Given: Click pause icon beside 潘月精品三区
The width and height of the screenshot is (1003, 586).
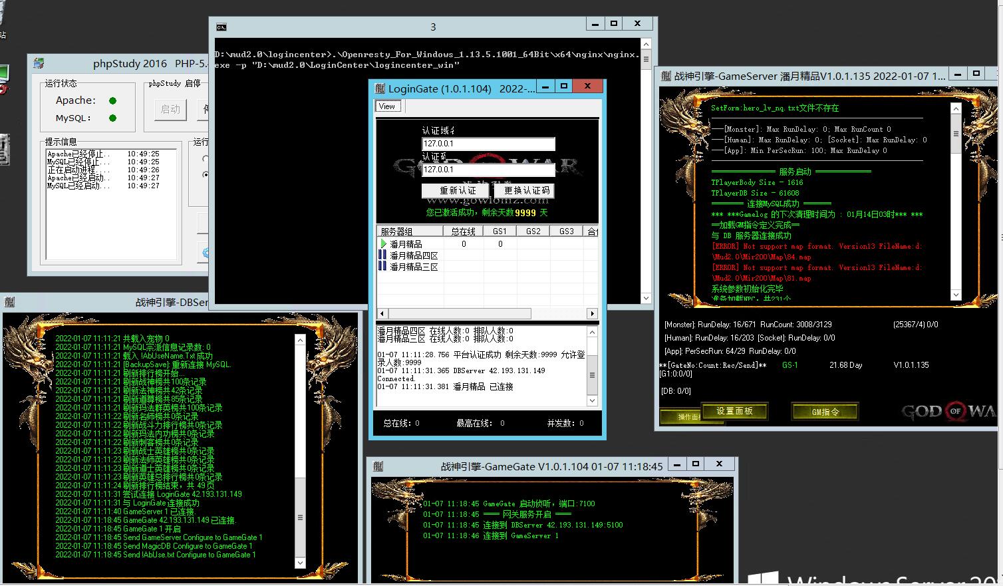Looking at the screenshot, I should pyautogui.click(x=382, y=266).
